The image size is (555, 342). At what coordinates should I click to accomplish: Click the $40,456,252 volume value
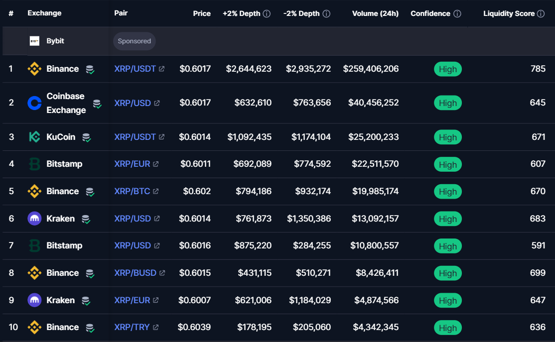coord(374,103)
